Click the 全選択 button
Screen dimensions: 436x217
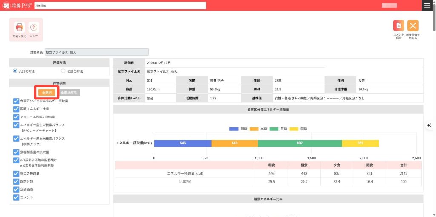coord(47,92)
